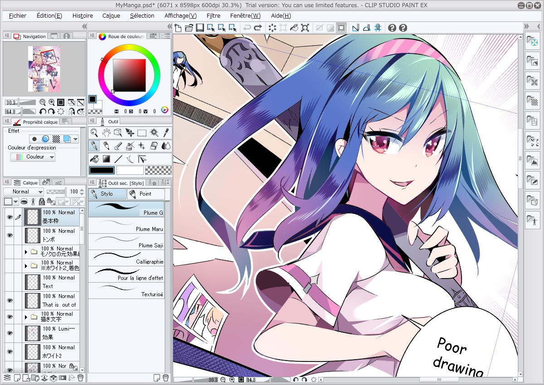Image resolution: width=544 pixels, height=385 pixels.
Task: Select the rectangular selection marquee tool
Action: tap(142, 132)
